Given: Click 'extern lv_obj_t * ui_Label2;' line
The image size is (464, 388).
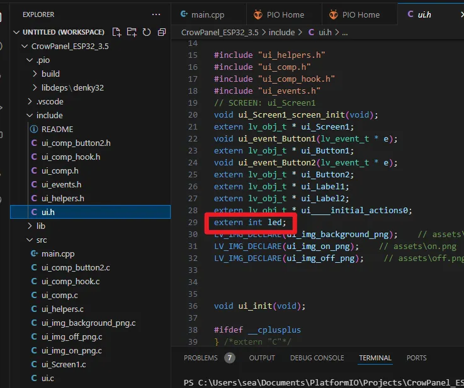Looking at the screenshot, I should (x=281, y=198).
